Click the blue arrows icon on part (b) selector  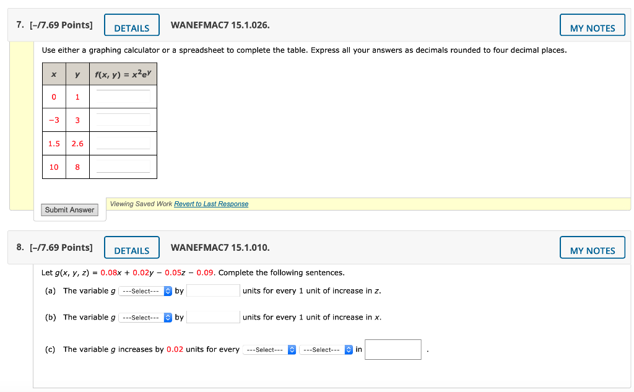(x=167, y=316)
